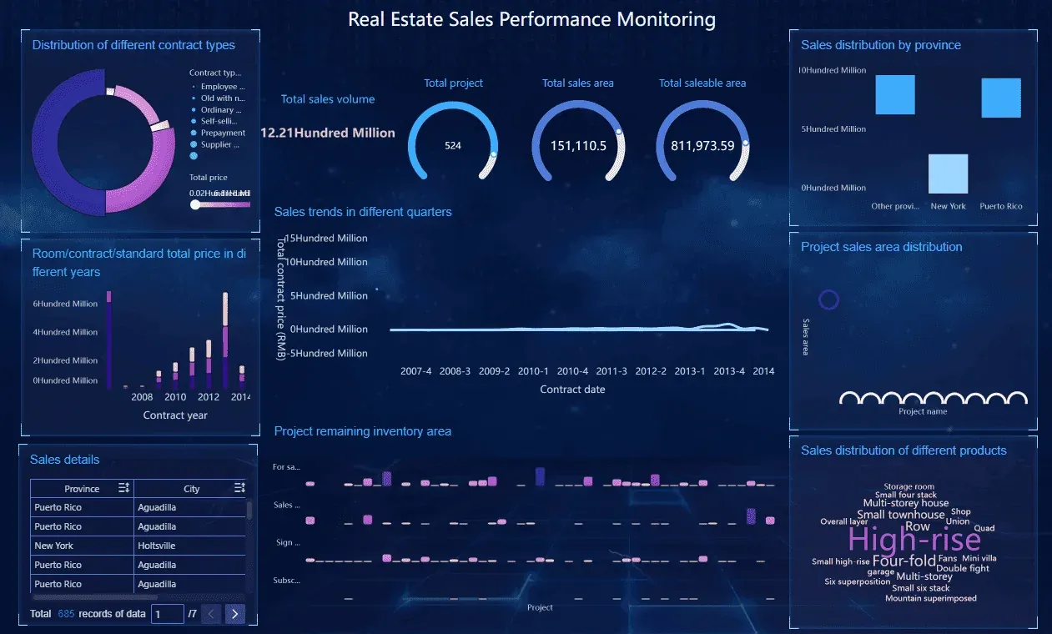Click the Other provinces square marker
The height and width of the screenshot is (634, 1052).
895,94
